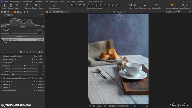
Task: Click Диапазон яркости... button
Action: pyautogui.click(x=23, y=37)
